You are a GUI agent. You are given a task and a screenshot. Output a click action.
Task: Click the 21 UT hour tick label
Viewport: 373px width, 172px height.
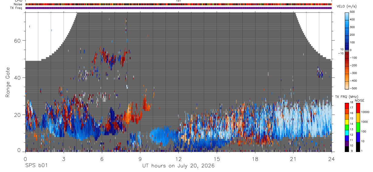click(x=293, y=159)
